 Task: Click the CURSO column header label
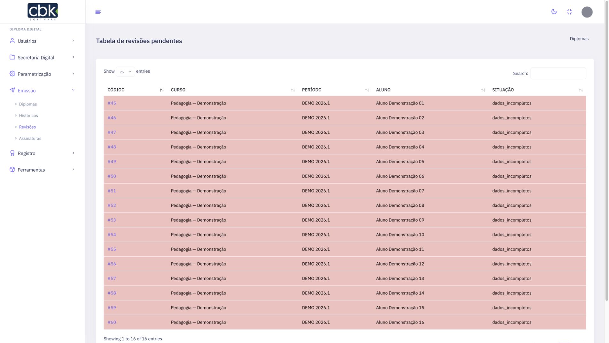tap(178, 90)
